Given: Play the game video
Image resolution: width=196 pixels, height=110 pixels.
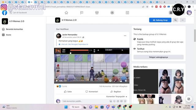Looking at the screenshot, I should tap(57, 81).
